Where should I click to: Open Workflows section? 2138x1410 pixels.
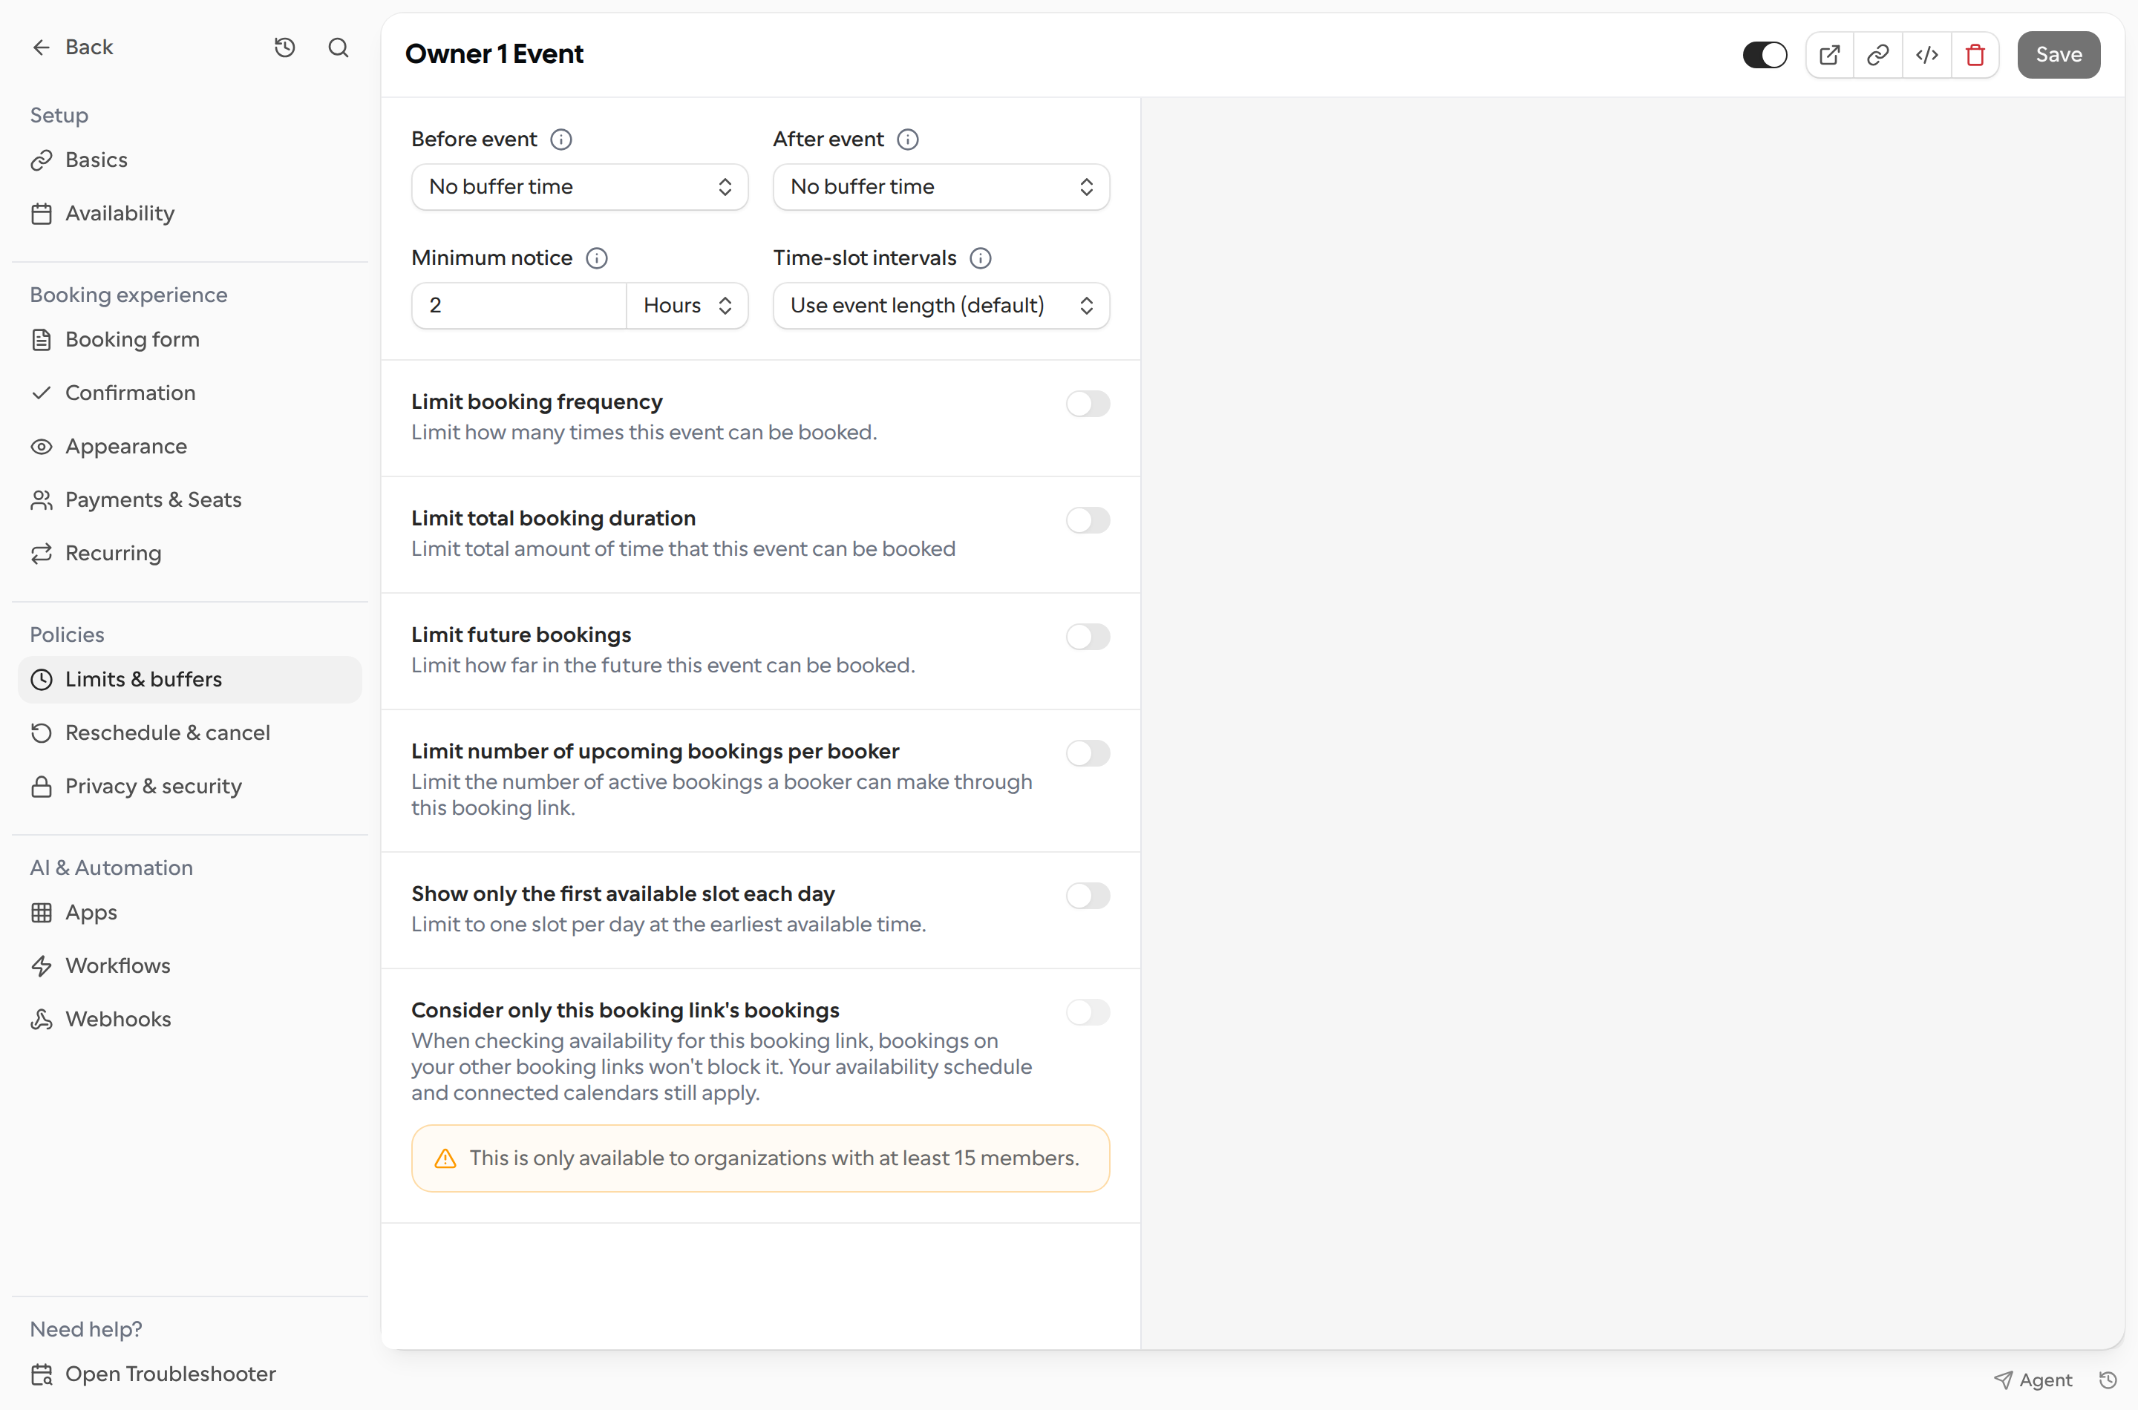click(190, 965)
